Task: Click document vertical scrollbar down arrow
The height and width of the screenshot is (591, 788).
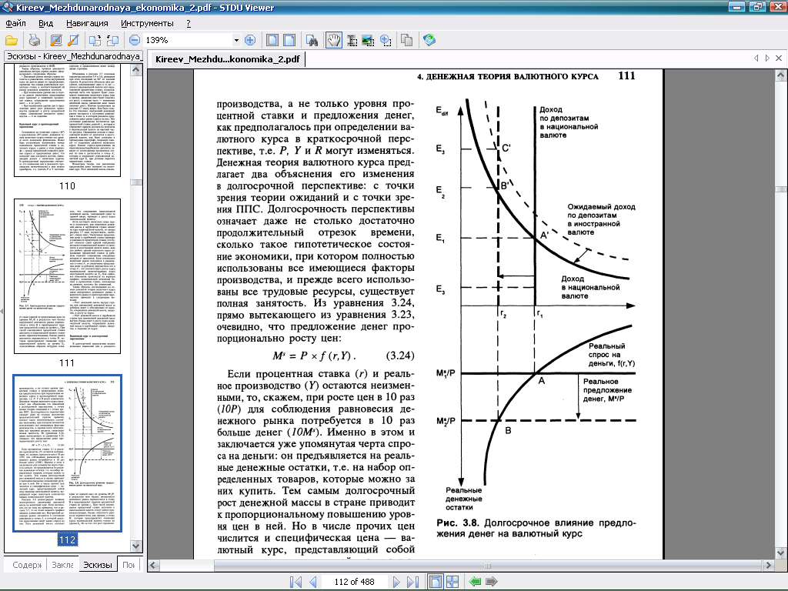Action: pyautogui.click(x=780, y=553)
